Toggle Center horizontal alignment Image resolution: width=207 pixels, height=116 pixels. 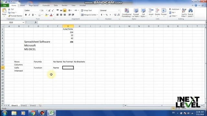click(x=61, y=15)
